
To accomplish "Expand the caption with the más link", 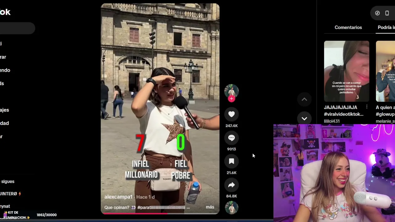I will tap(210, 207).
